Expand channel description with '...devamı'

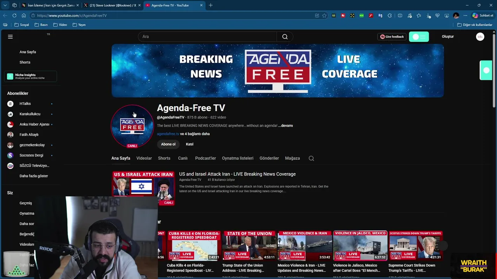point(285,126)
